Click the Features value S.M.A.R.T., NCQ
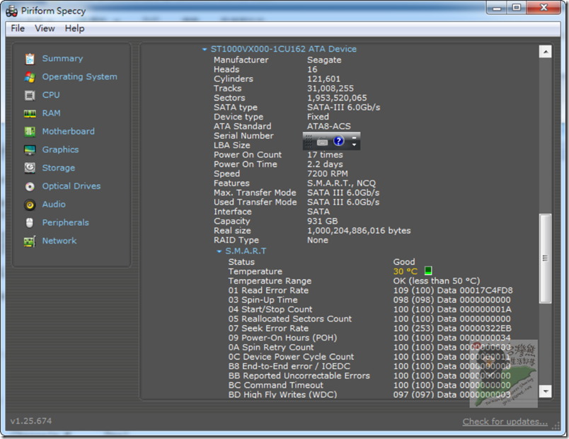This screenshot has width=569, height=439. (x=342, y=183)
